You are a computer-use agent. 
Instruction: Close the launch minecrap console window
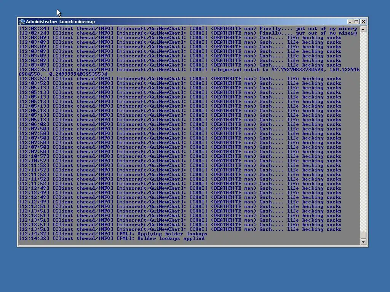(x=363, y=22)
